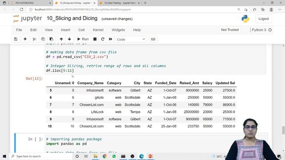Open Microsoft Edge from the taskbar
Image resolution: width=285 pixels, height=160 pixels.
pos(142,156)
